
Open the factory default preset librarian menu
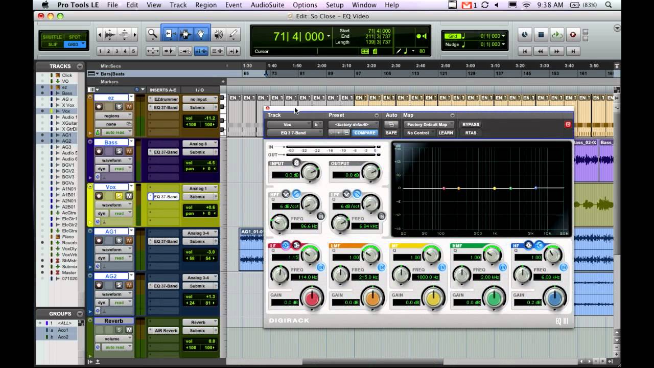pyautogui.click(x=353, y=124)
